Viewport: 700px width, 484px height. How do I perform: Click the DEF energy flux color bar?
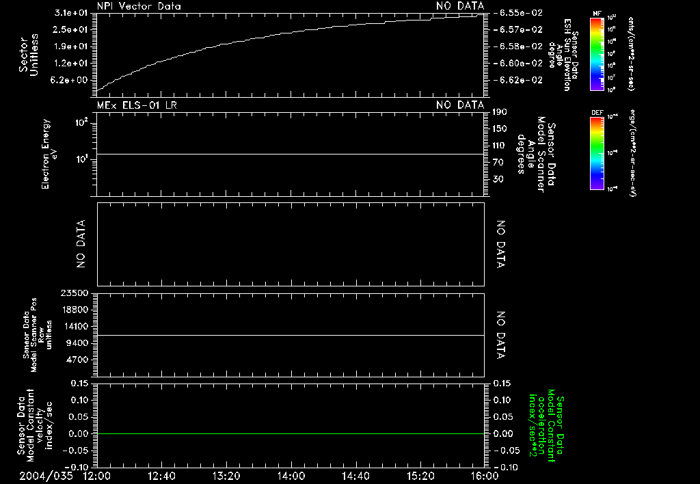597,153
